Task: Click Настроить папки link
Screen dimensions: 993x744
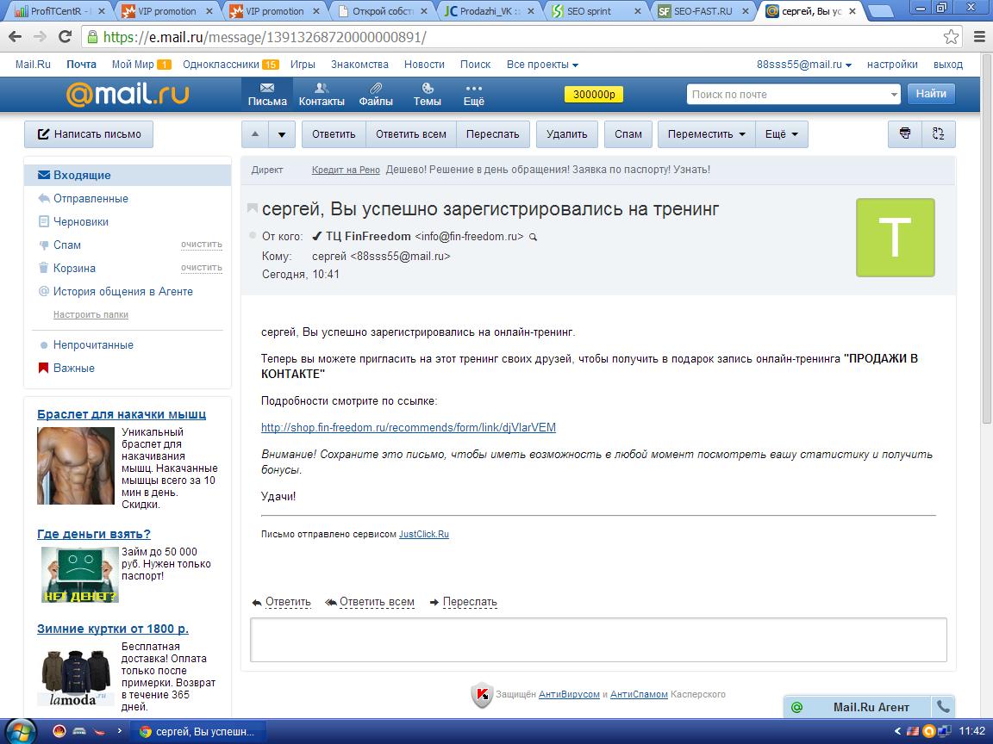Action: pyautogui.click(x=91, y=314)
